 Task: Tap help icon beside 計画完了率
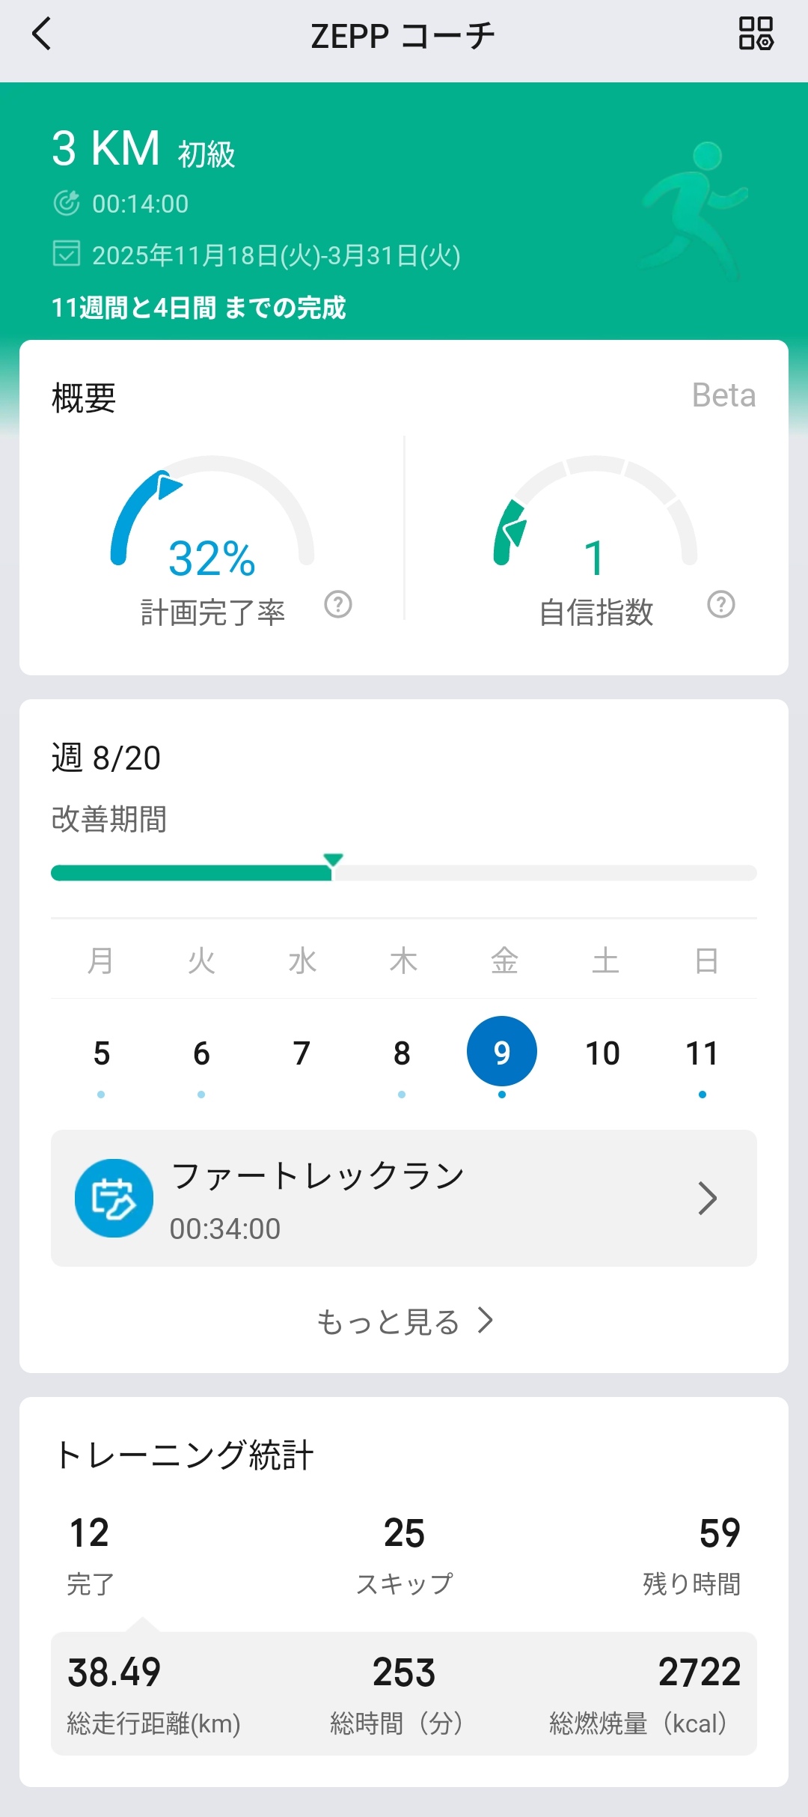(x=338, y=604)
